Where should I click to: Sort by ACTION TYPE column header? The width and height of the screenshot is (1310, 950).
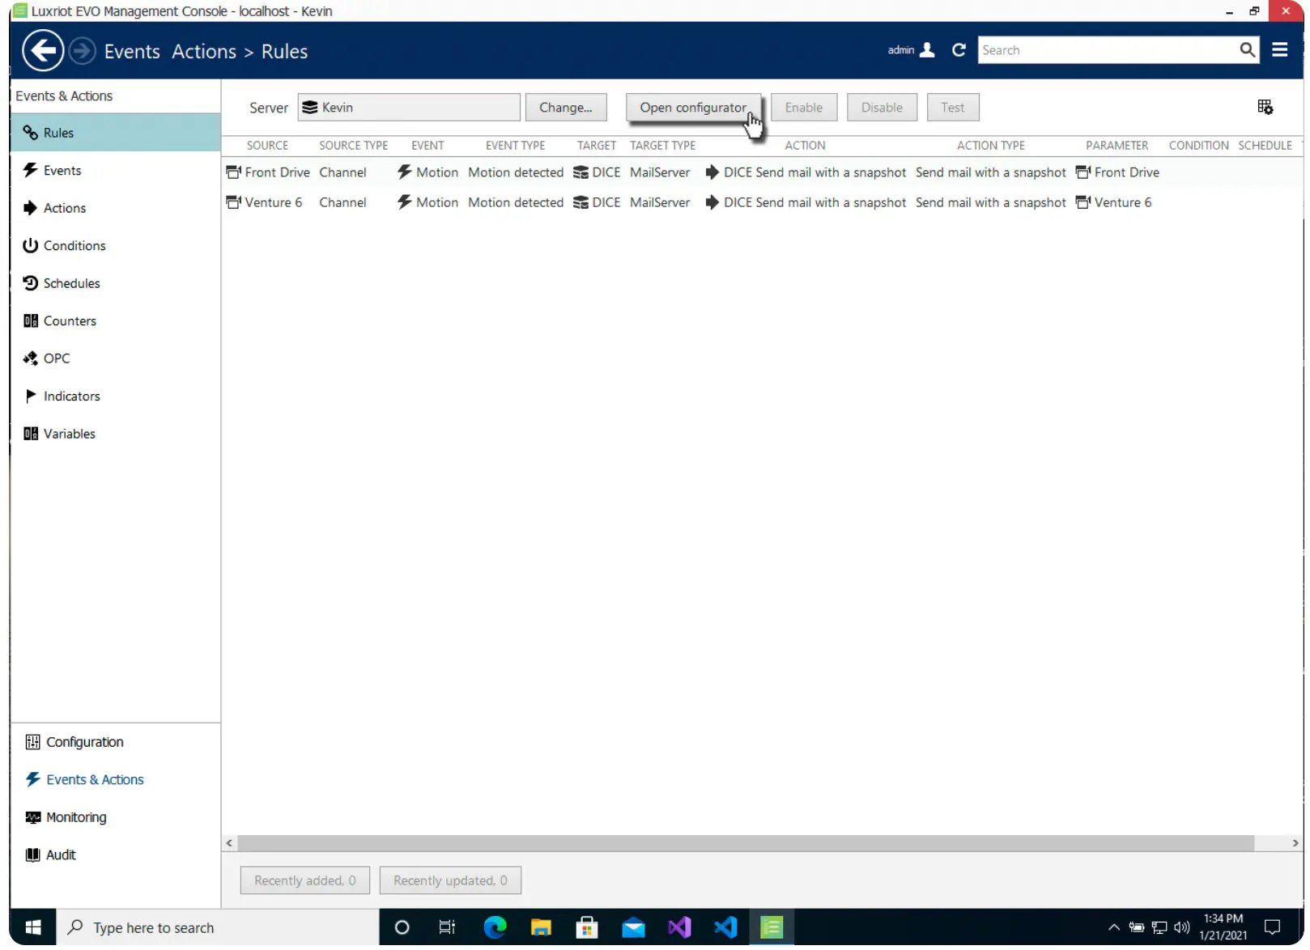[991, 146]
